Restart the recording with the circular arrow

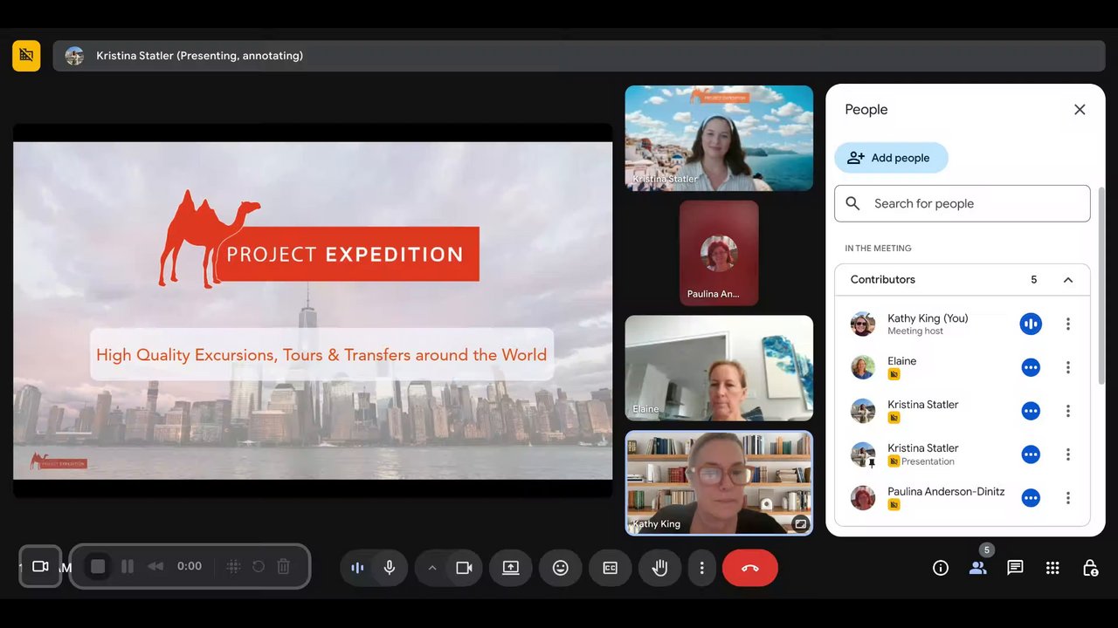point(259,566)
